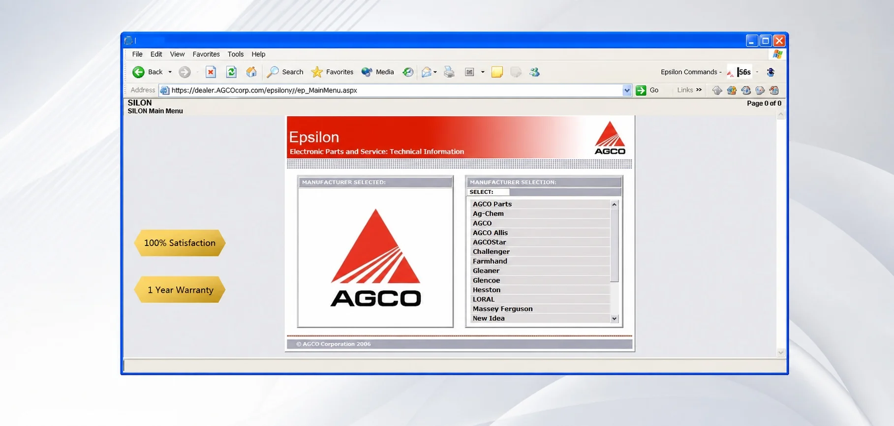Open the View menu

(177, 54)
